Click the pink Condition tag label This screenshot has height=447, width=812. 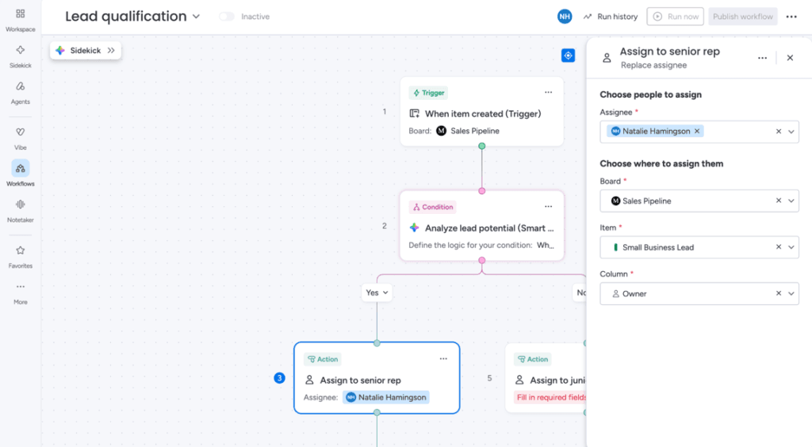432,207
